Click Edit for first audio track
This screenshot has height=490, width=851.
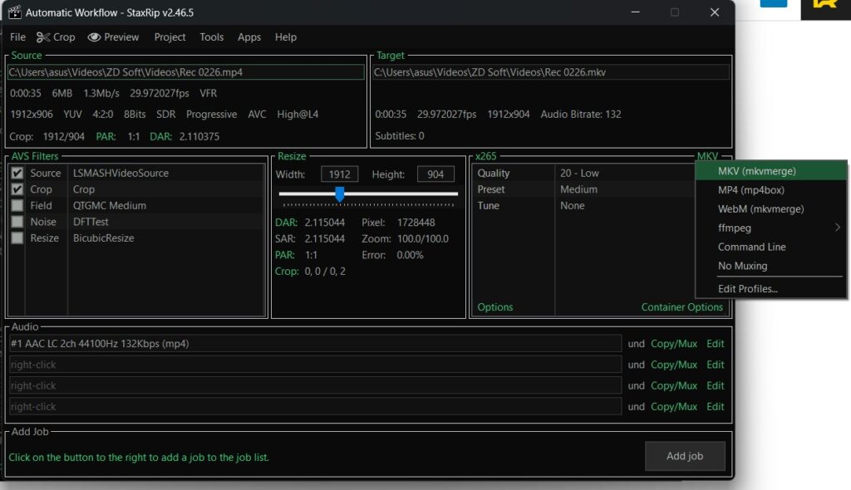(715, 343)
